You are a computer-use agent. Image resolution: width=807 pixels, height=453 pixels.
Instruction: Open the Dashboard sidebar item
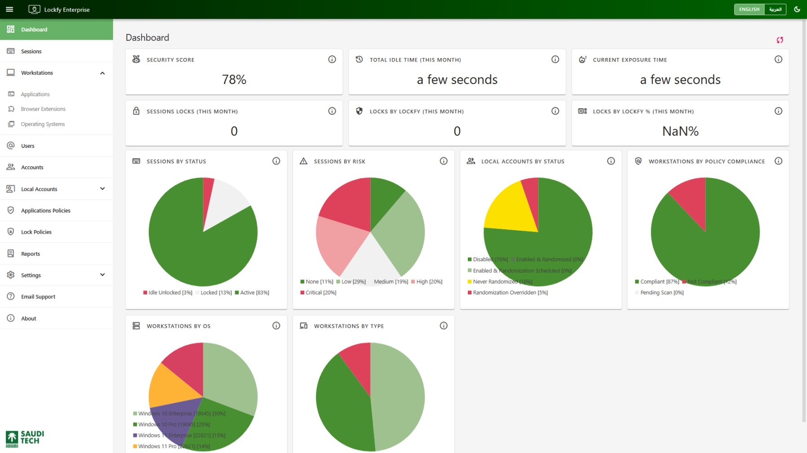point(56,30)
